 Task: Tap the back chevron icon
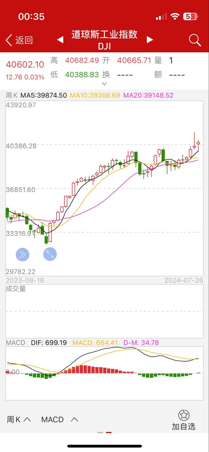pyautogui.click(x=9, y=40)
